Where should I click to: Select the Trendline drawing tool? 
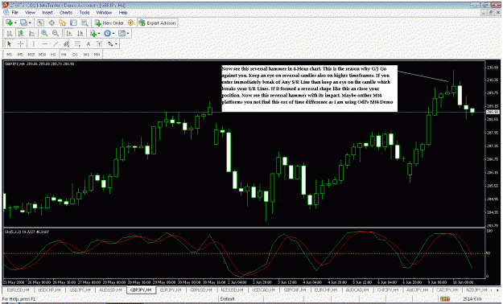pyautogui.click(x=56, y=43)
